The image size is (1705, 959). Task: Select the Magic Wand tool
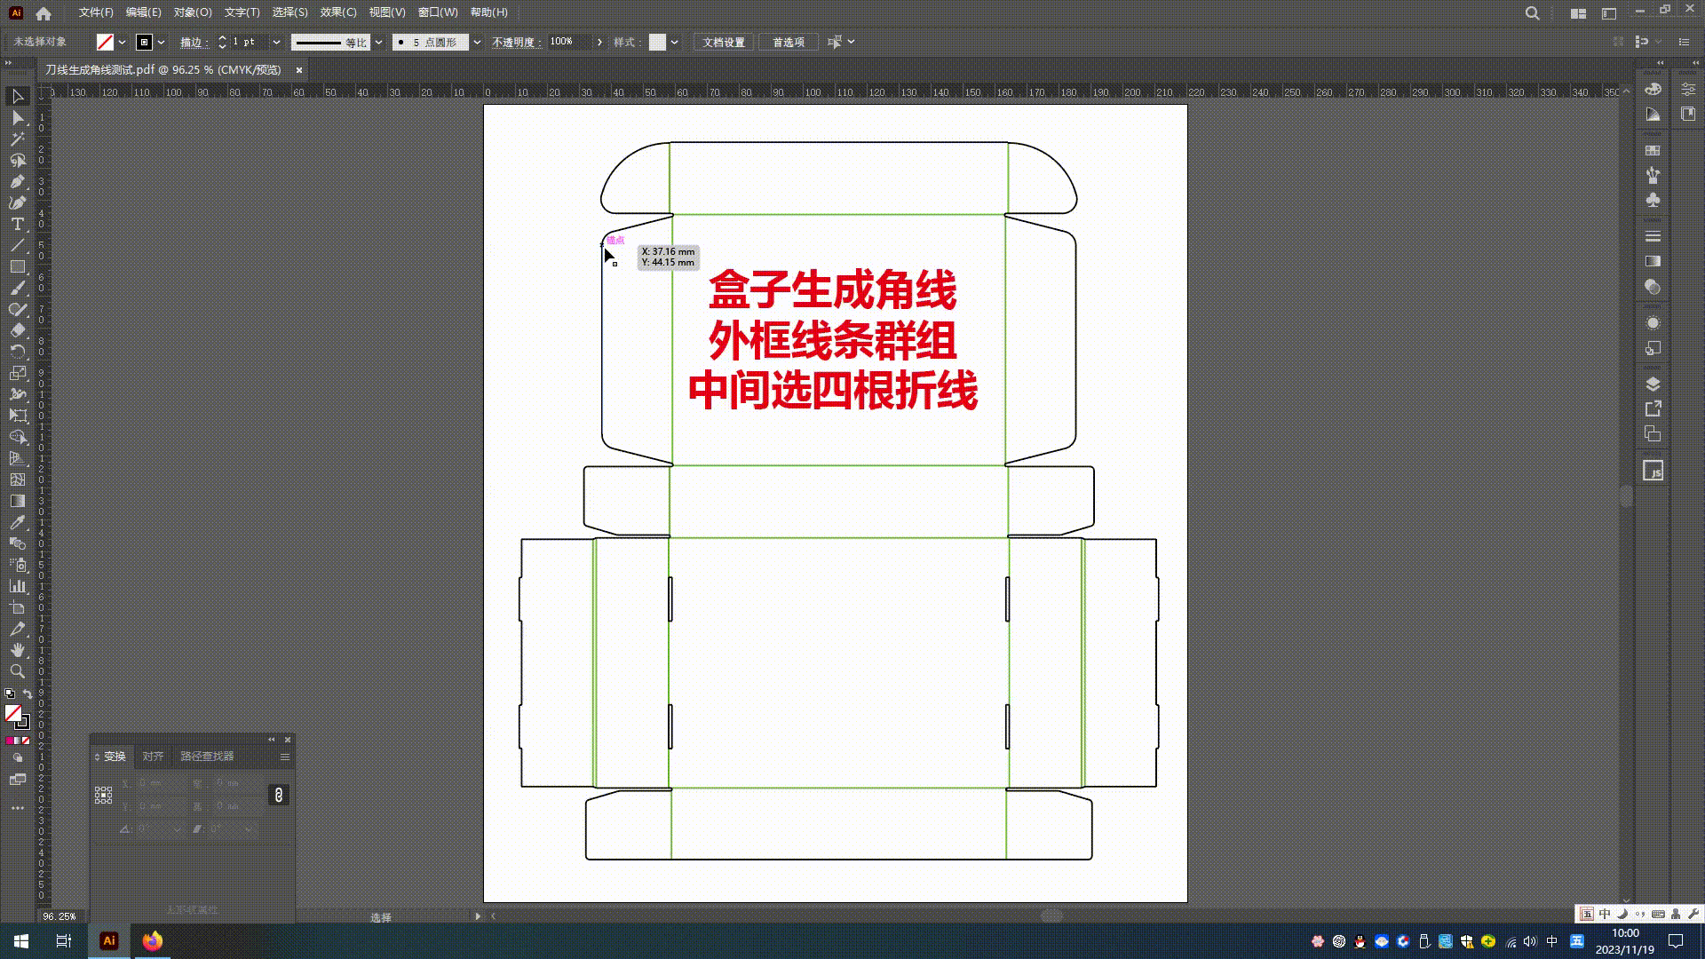point(18,139)
